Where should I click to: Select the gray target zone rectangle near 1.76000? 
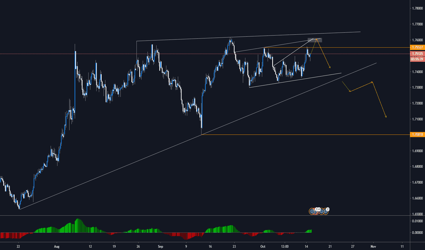pos(315,40)
